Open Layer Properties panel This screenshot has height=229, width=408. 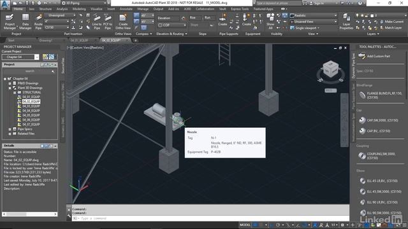[346, 22]
